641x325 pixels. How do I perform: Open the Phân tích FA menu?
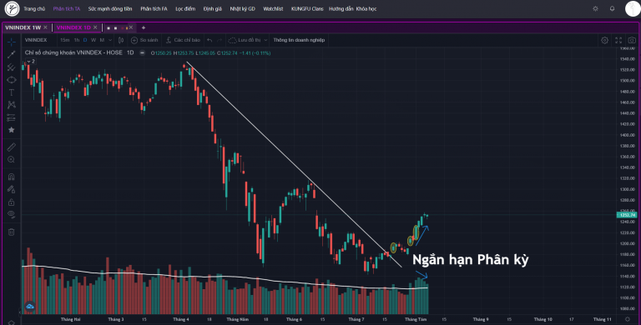click(x=154, y=8)
